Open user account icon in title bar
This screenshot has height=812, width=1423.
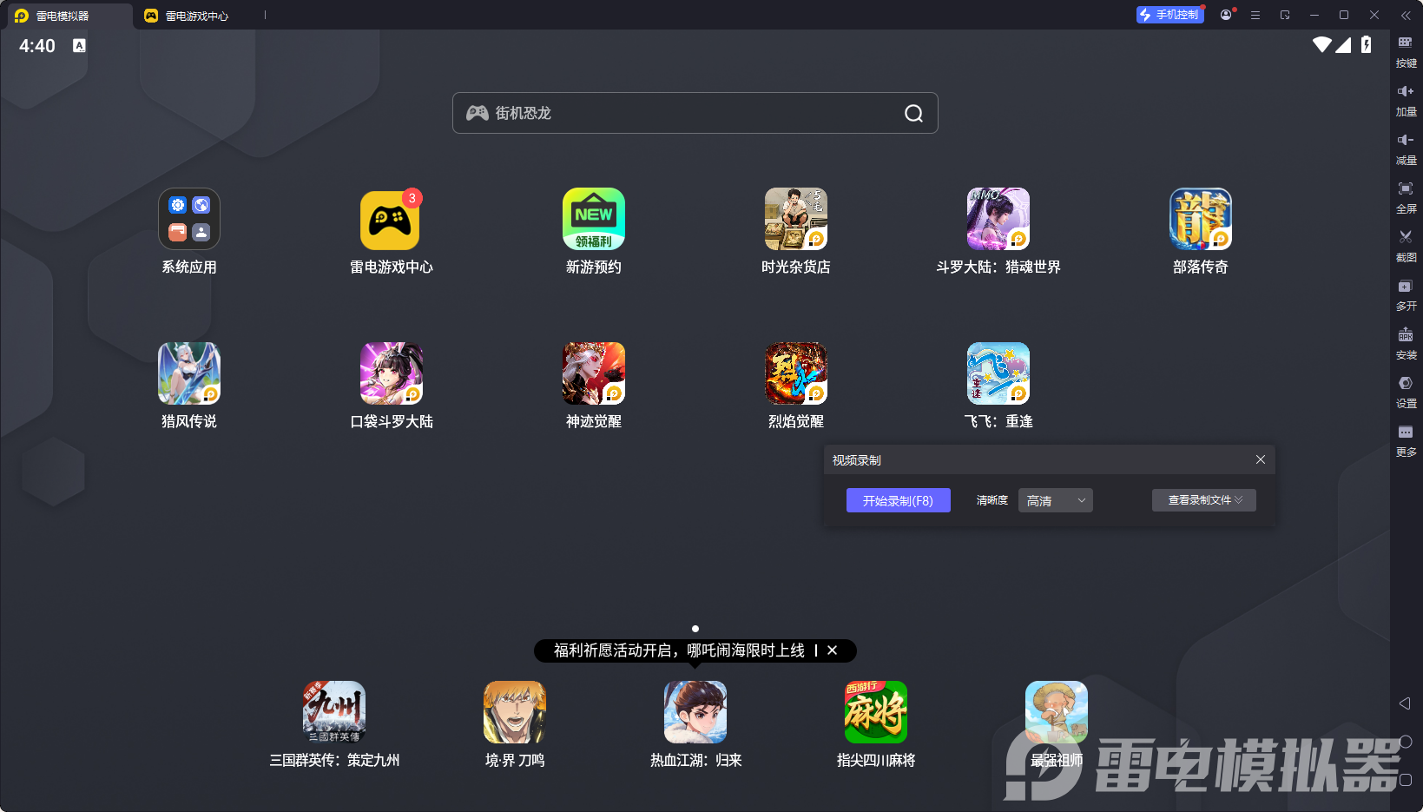tap(1226, 15)
